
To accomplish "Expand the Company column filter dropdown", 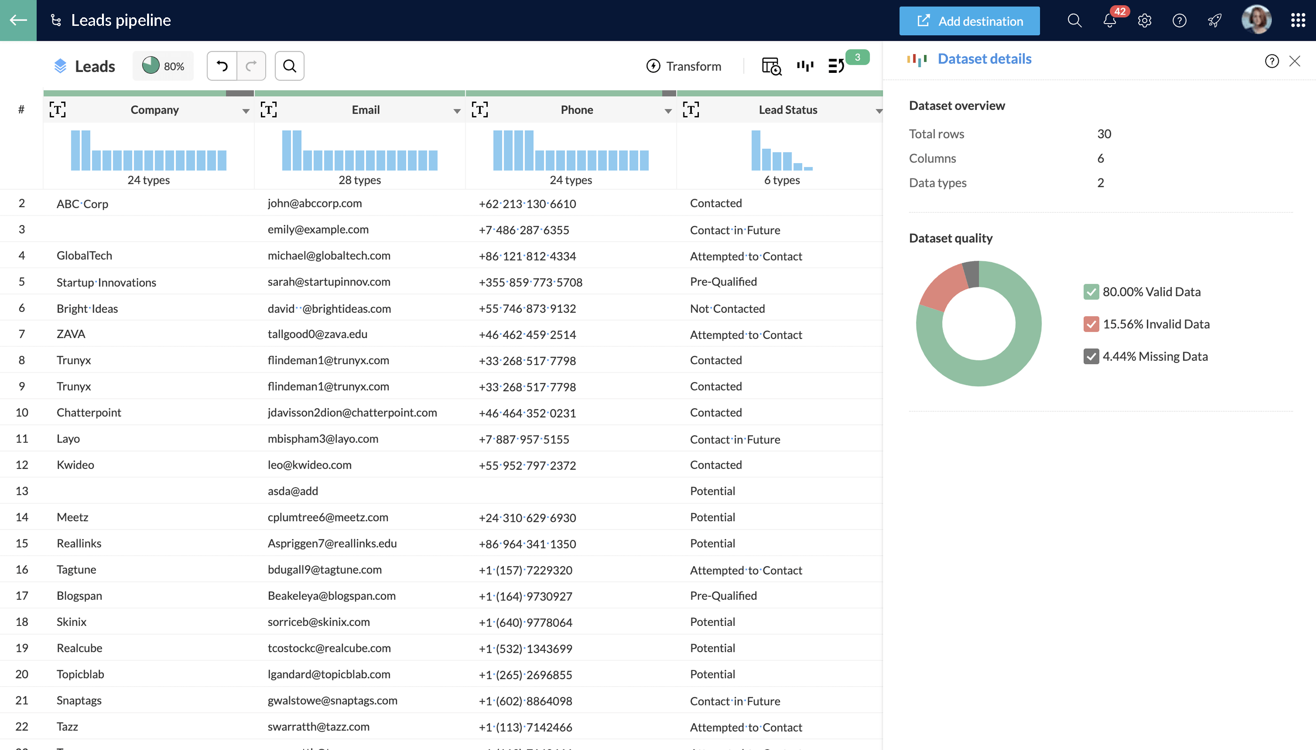I will coord(244,109).
